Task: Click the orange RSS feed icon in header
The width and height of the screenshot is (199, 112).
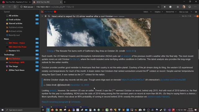Action: click(42, 12)
